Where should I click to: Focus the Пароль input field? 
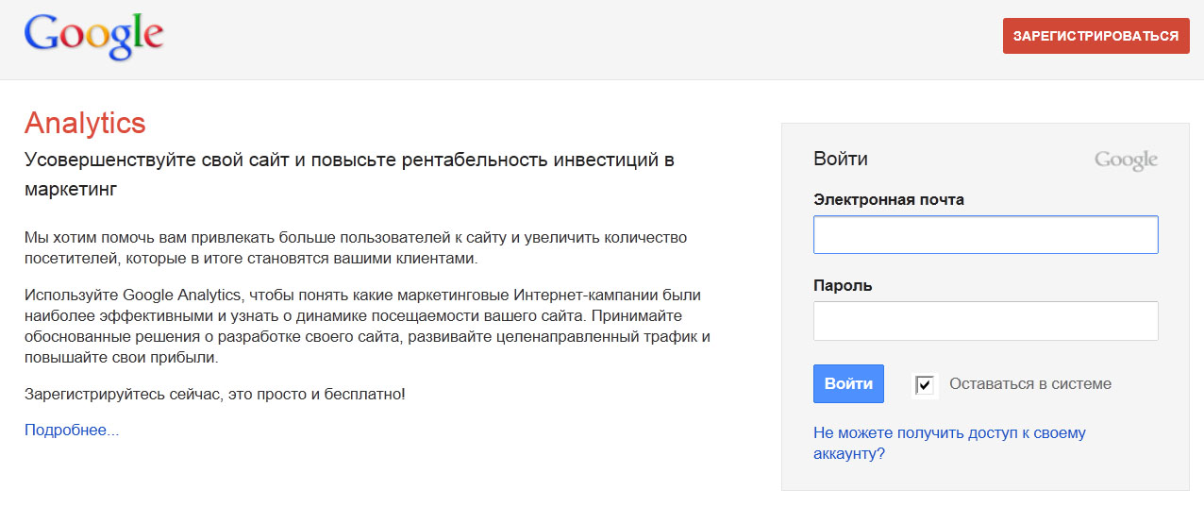(x=985, y=321)
